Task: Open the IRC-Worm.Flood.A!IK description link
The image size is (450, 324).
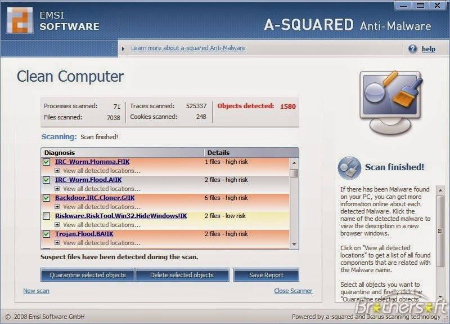Action: click(88, 180)
